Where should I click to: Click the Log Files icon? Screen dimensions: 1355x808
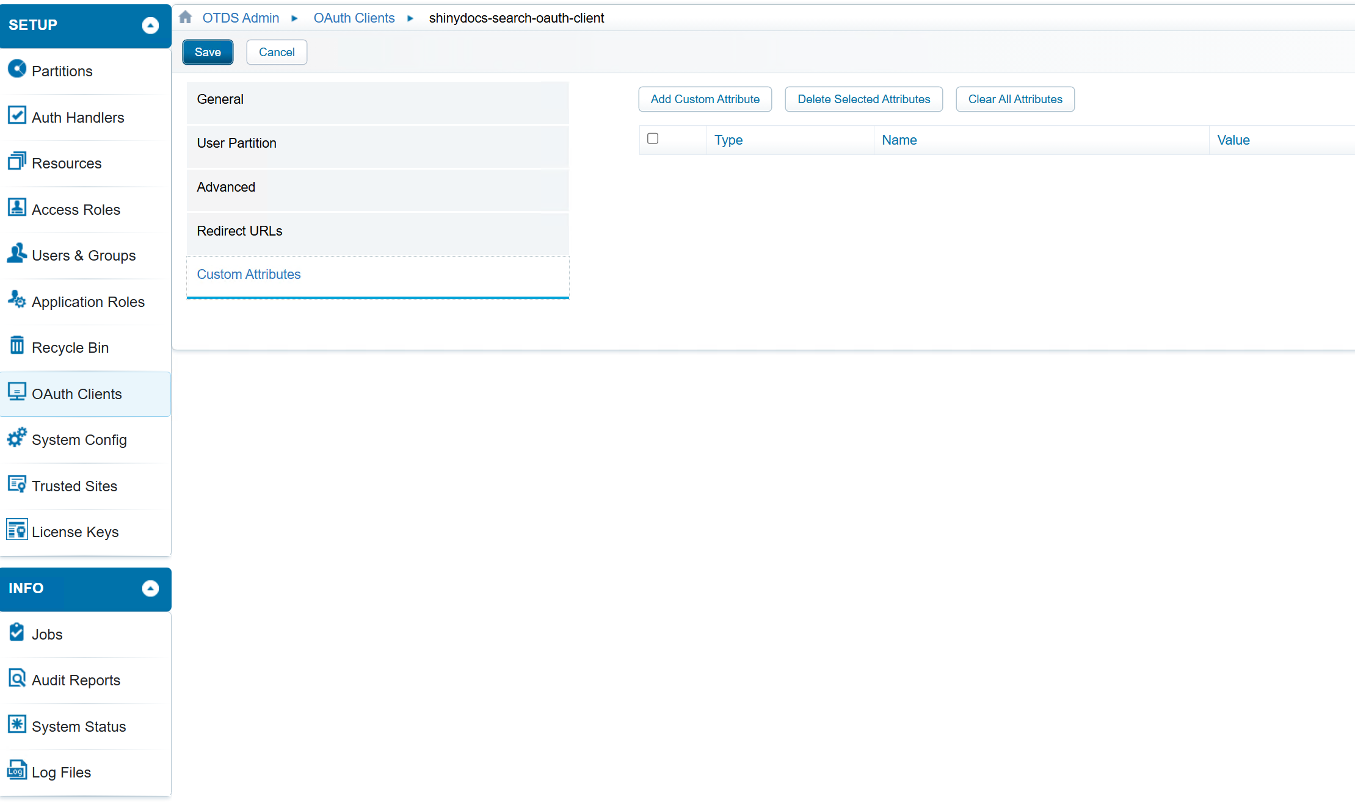[x=16, y=770]
